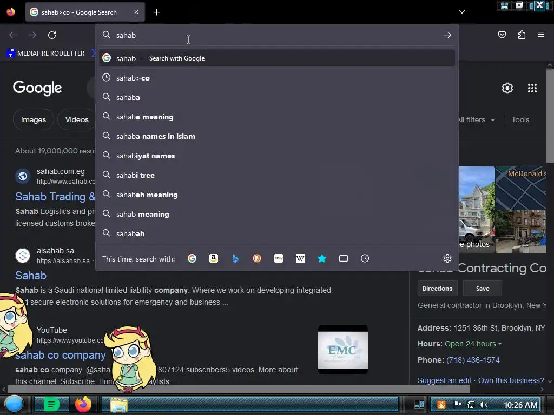The height and width of the screenshot is (415, 554).
Task: Select the last suggestion 'sahabah'
Action: [x=277, y=233]
